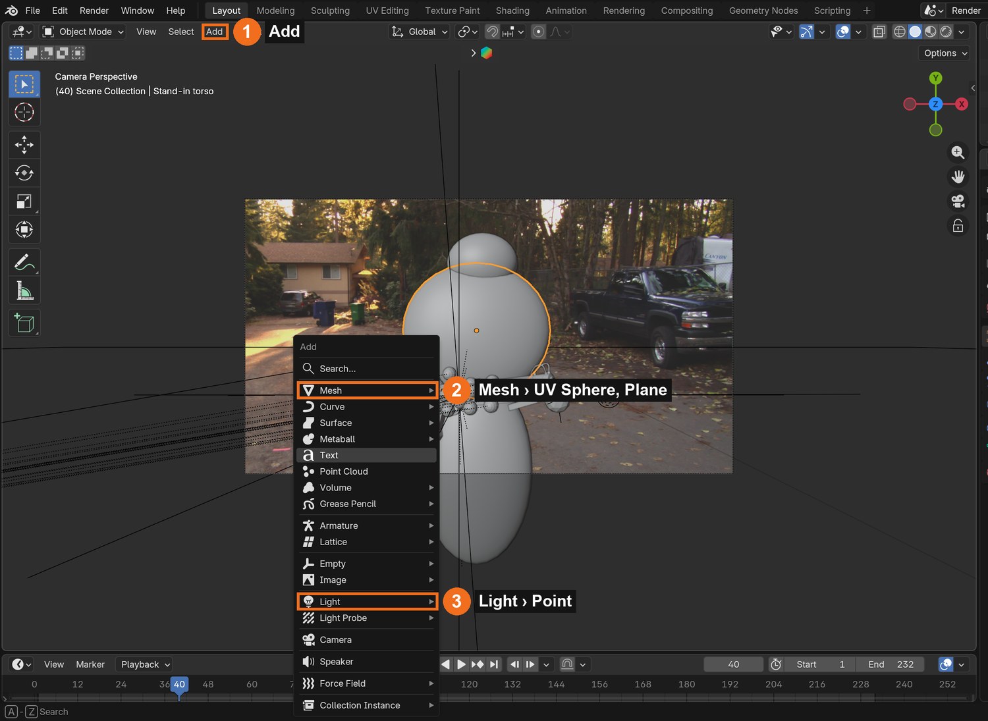Image resolution: width=988 pixels, height=721 pixels.
Task: Click the Blender logo menu icon
Action: click(11, 11)
